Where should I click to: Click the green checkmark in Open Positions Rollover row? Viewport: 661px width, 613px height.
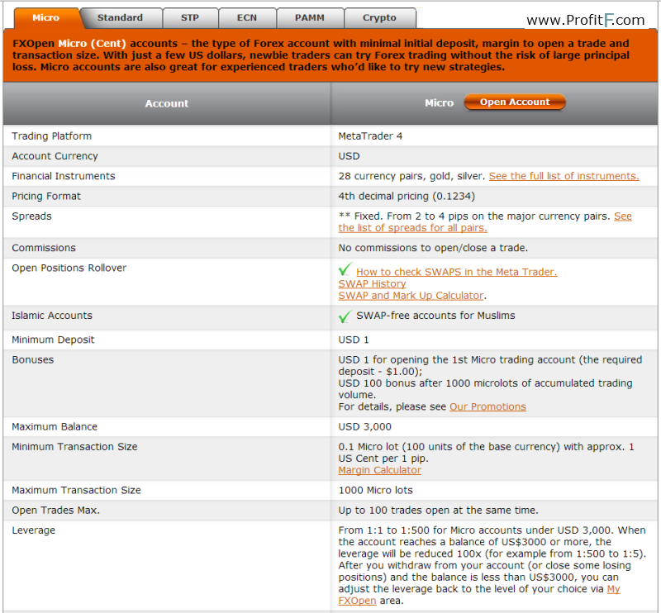point(345,269)
